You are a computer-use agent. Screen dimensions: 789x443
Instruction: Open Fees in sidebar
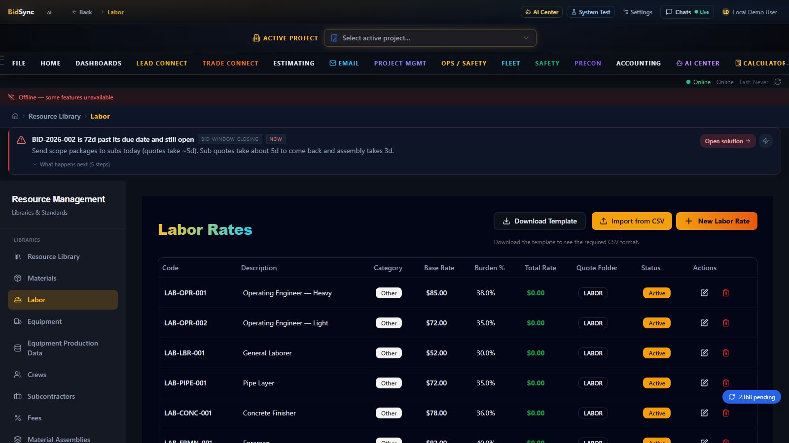pyautogui.click(x=63, y=418)
